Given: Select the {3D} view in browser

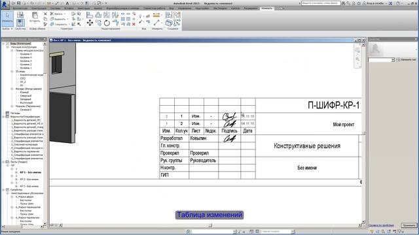Looking at the screenshot, I should pyautogui.click(x=23, y=78).
